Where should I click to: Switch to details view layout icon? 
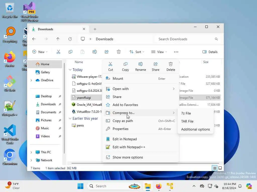click(215, 168)
